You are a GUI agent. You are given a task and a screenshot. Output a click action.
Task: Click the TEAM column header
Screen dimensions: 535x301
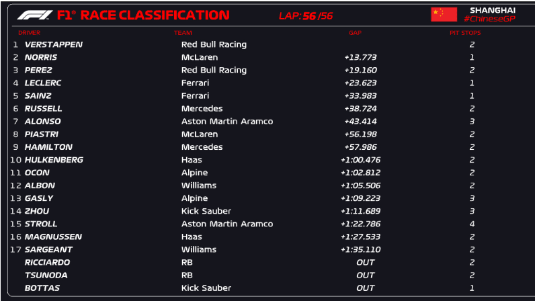click(183, 33)
